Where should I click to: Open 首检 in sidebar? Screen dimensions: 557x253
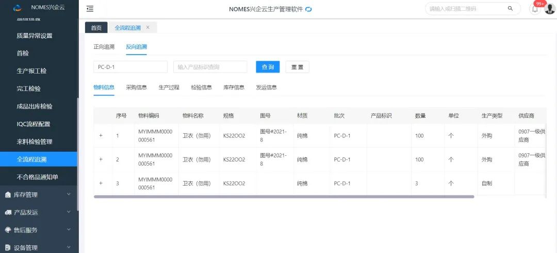[x=23, y=53]
